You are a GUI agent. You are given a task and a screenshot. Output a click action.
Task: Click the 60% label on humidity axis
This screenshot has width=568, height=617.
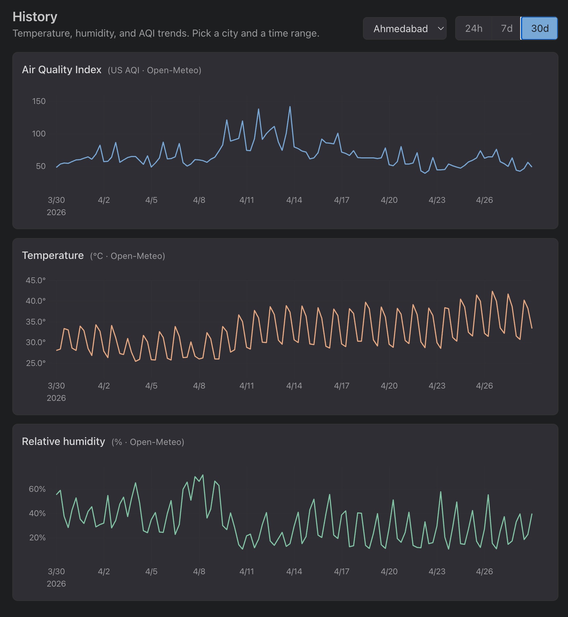coord(37,489)
